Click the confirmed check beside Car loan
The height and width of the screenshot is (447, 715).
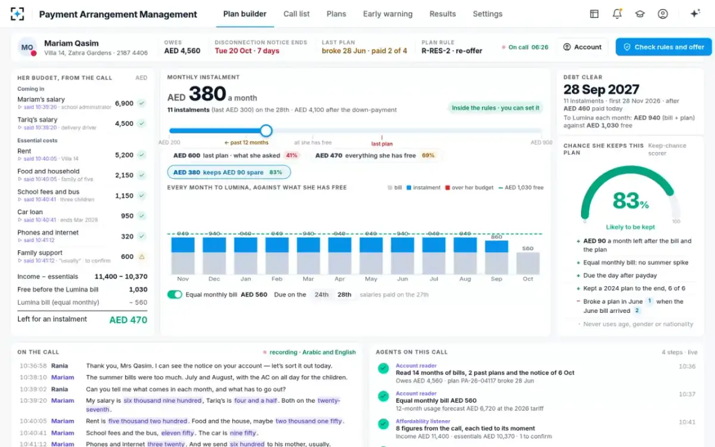tap(141, 216)
